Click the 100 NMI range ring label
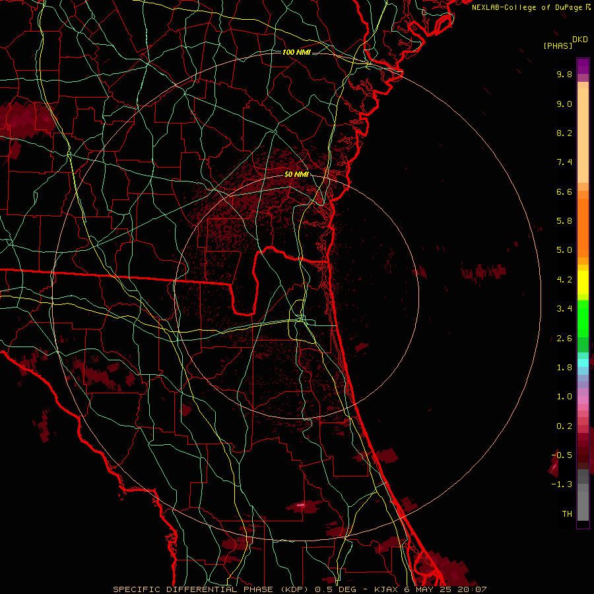The width and height of the screenshot is (594, 594). 296,52
